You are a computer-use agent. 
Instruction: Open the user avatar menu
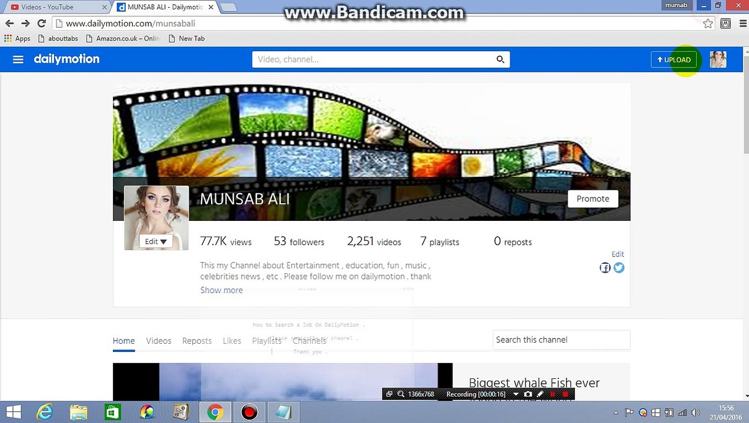[718, 59]
